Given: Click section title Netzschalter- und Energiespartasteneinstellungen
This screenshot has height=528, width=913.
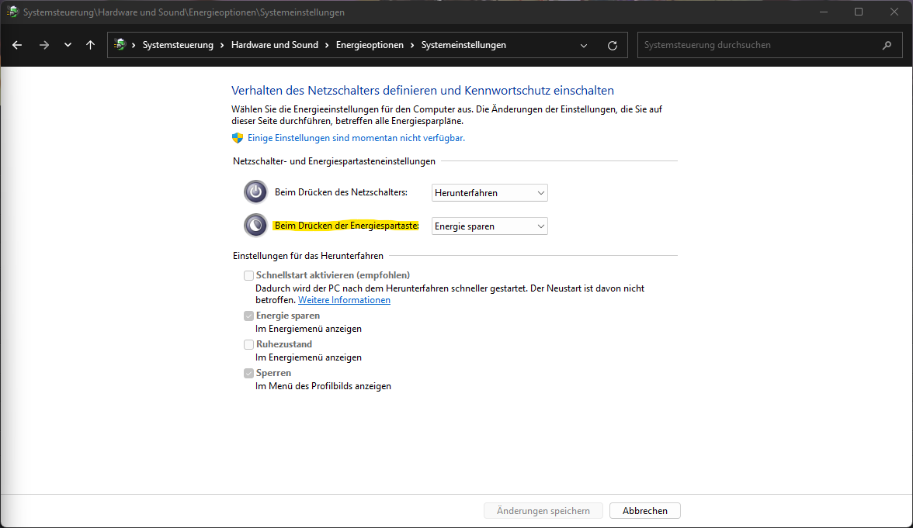Looking at the screenshot, I should (334, 161).
